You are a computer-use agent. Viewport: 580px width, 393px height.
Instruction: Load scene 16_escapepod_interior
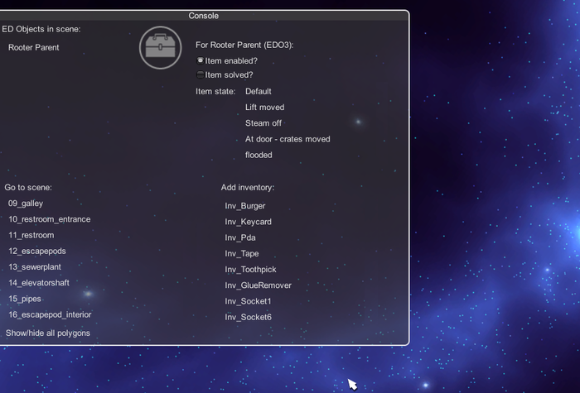click(50, 314)
